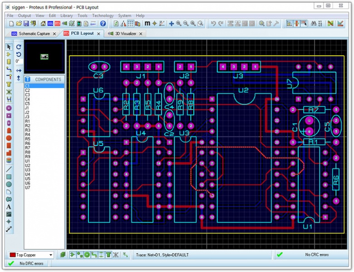Mirror selection vertically with Y-mirror icon

(19, 78)
